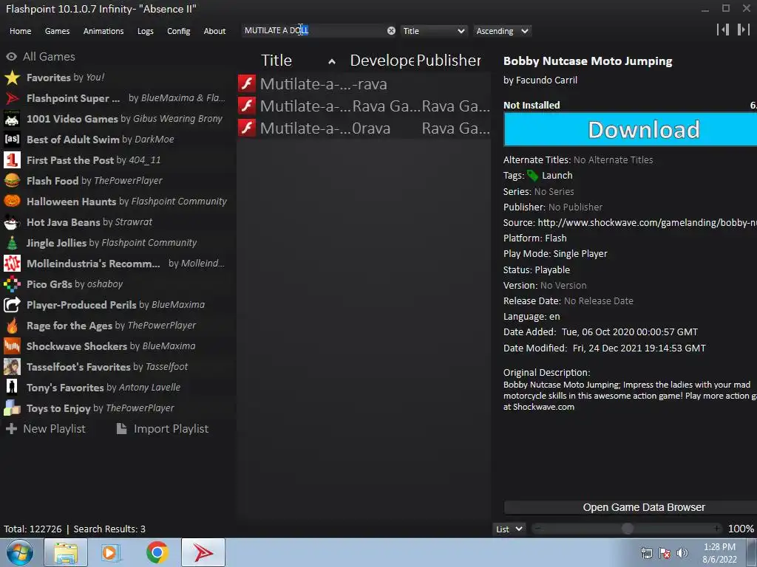Click the shockwave.com source URL
The height and width of the screenshot is (567, 757).
tap(647, 222)
